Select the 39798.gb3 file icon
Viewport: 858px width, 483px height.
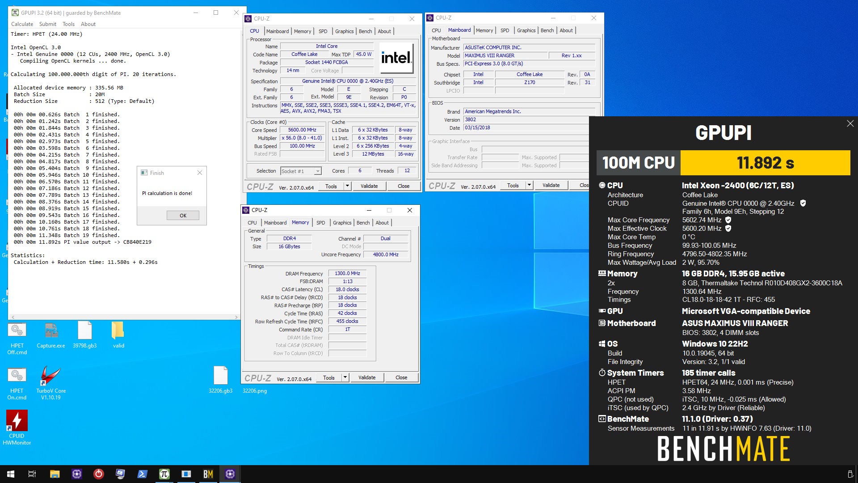[84, 335]
